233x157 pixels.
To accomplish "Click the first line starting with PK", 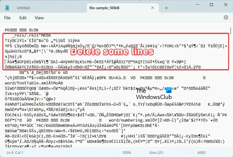I will [x=22, y=30].
